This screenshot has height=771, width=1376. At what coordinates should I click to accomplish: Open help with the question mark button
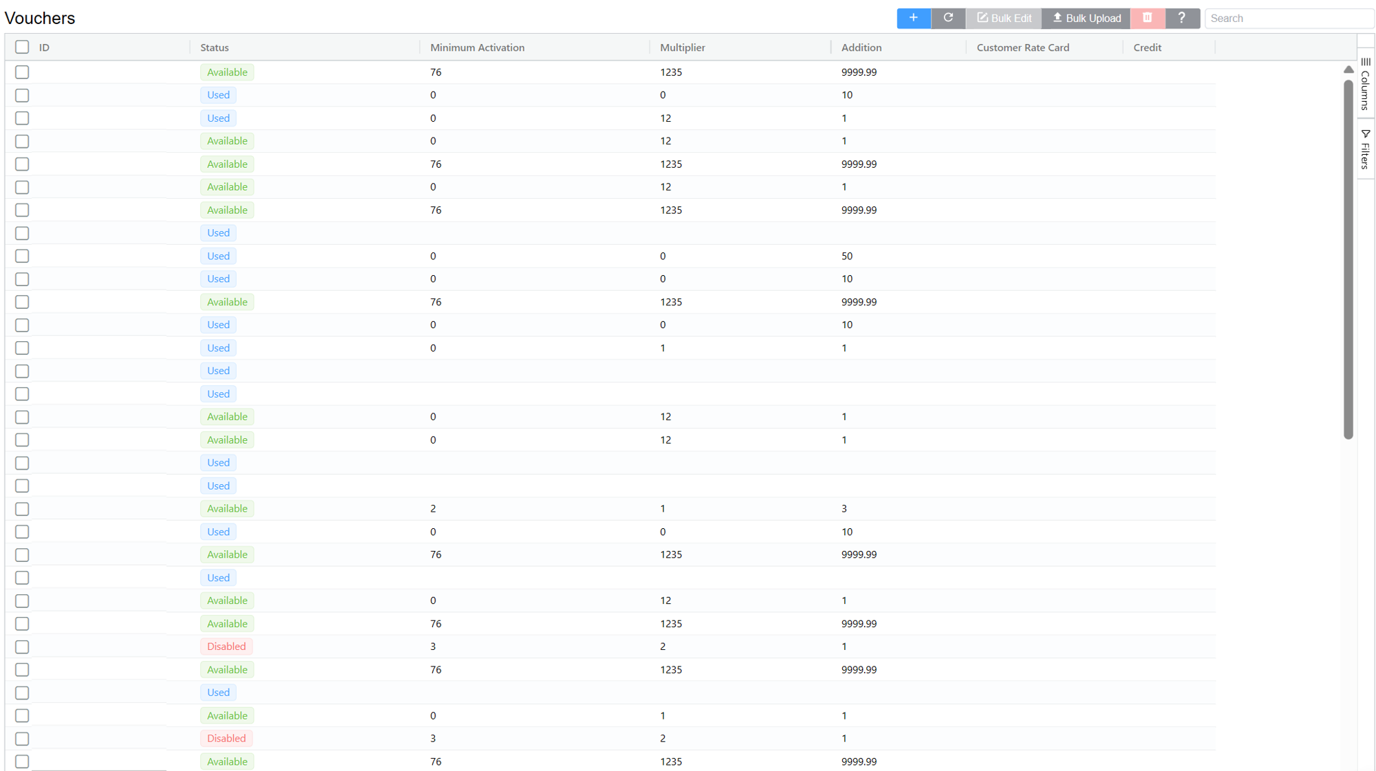[x=1182, y=19]
